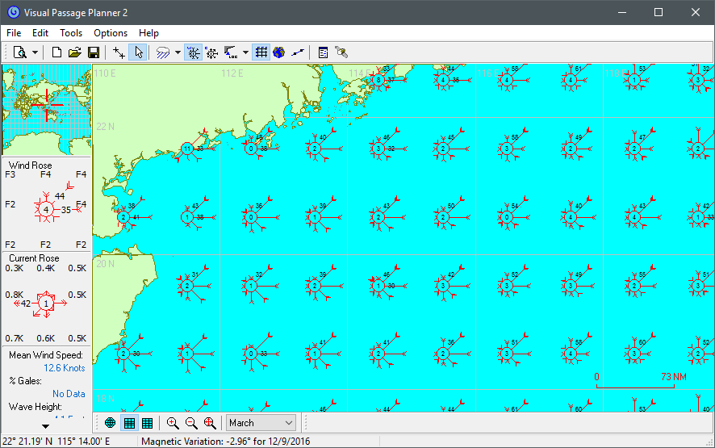Click the route line icon
The image size is (715, 448).
point(299,52)
